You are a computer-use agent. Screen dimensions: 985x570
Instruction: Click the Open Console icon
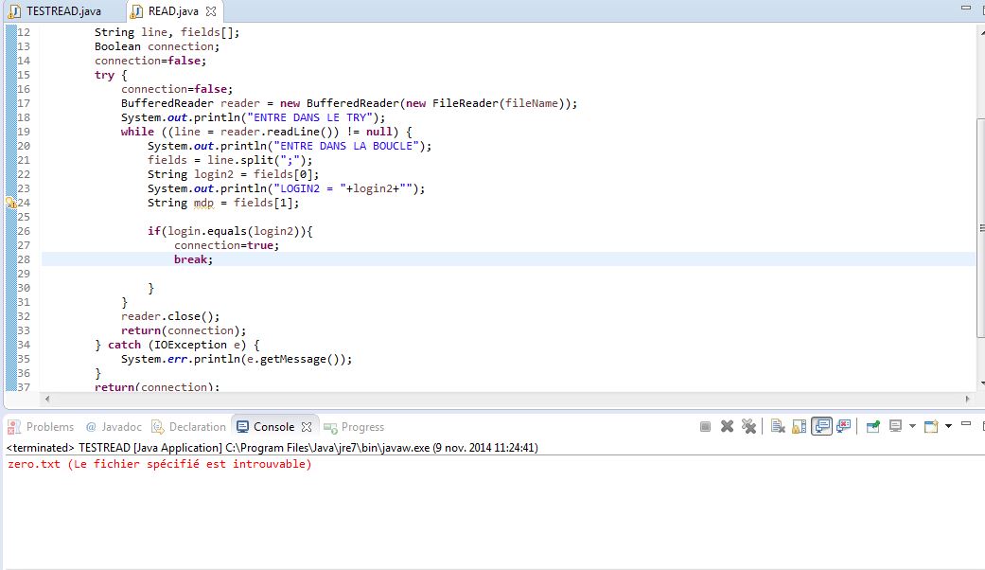click(931, 427)
